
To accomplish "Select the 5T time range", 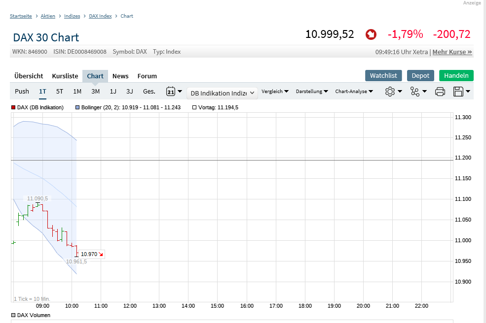I will 60,91.
